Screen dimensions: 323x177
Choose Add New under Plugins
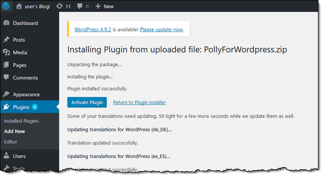pyautogui.click(x=15, y=131)
